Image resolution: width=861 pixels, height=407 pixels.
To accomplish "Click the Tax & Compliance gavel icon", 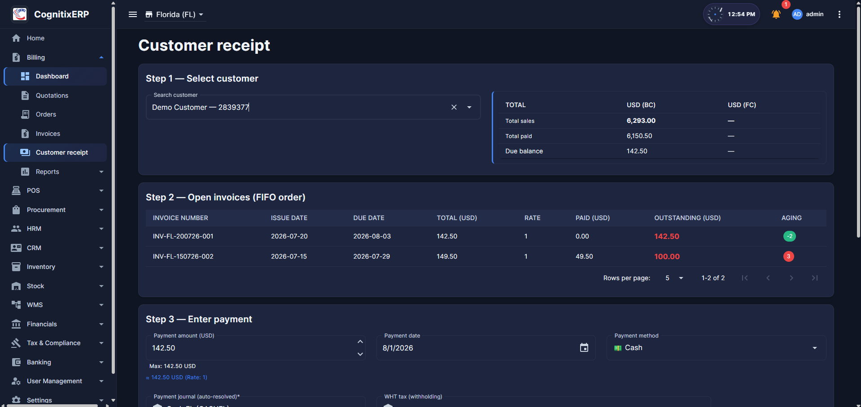I will point(16,343).
